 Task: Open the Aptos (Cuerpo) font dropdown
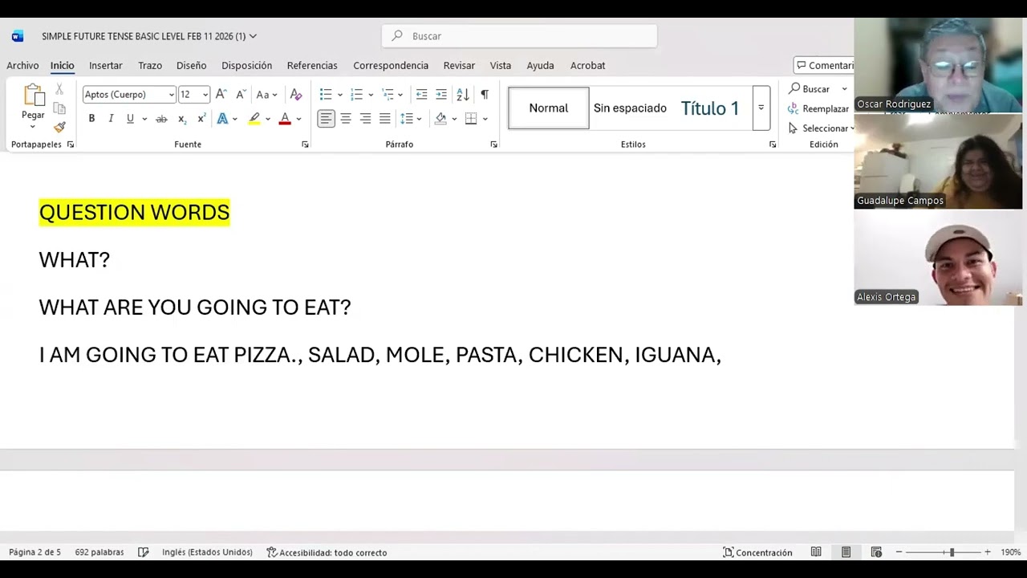point(171,95)
